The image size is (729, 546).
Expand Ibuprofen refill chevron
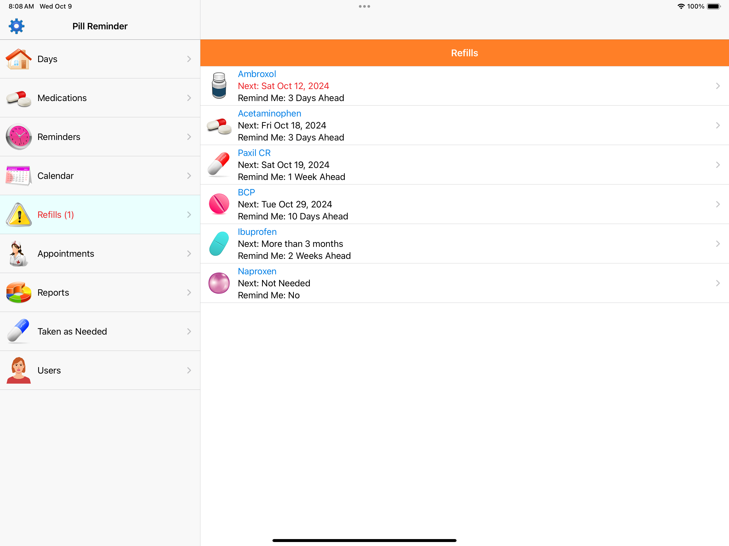click(x=718, y=244)
